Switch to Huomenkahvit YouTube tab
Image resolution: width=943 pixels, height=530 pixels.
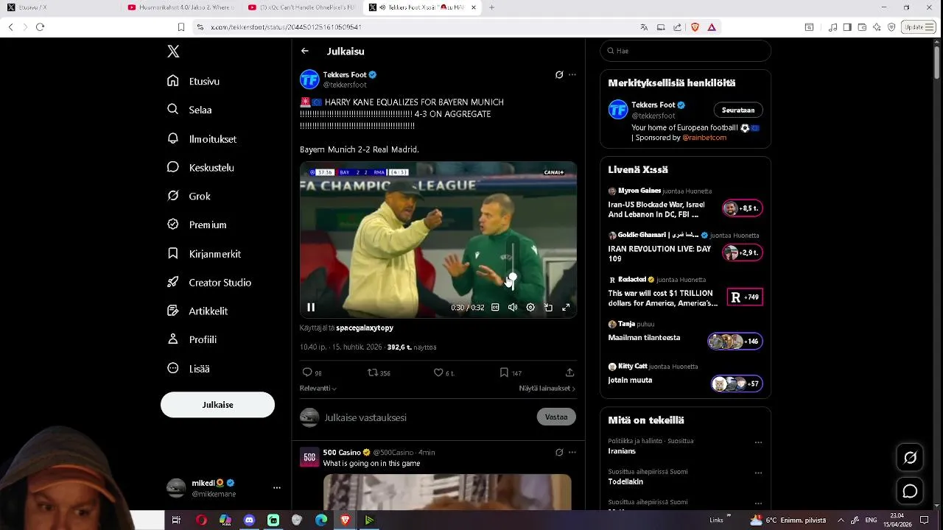pos(180,7)
